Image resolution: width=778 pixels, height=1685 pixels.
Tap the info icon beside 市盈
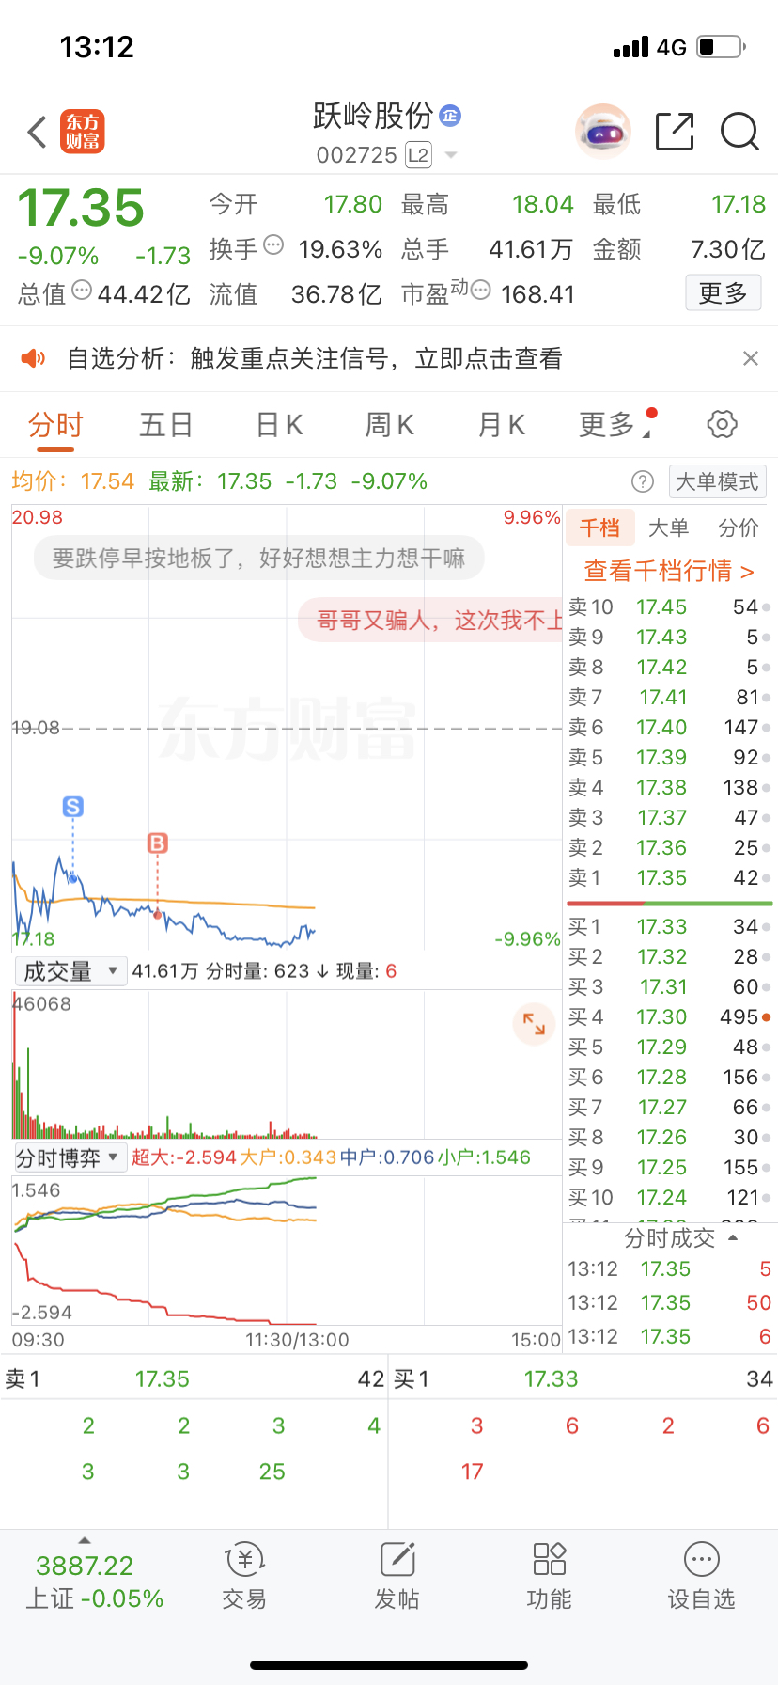coord(480,291)
